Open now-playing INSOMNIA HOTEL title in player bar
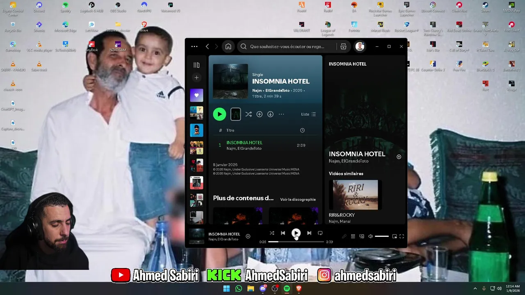Screen dimensions: 525x295 224,234
